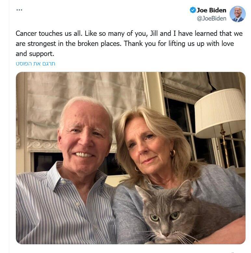Image resolution: width=251 pixels, height=253 pixels.
Task: Open the @JoeBiden handle link
Action: point(211,18)
